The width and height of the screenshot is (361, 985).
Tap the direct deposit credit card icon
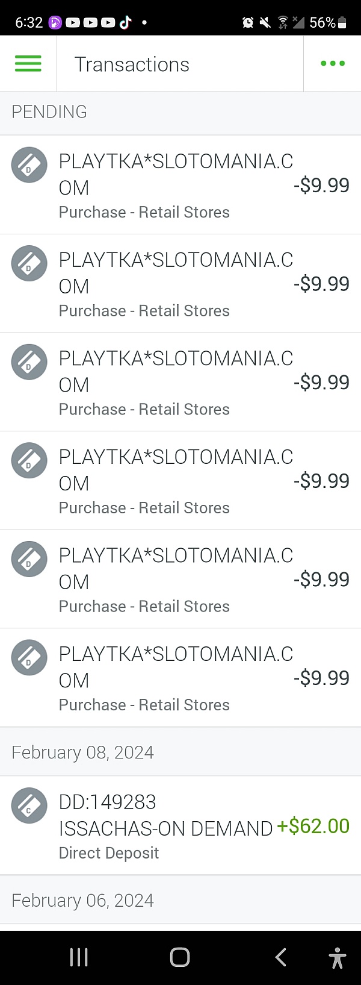[x=29, y=805]
